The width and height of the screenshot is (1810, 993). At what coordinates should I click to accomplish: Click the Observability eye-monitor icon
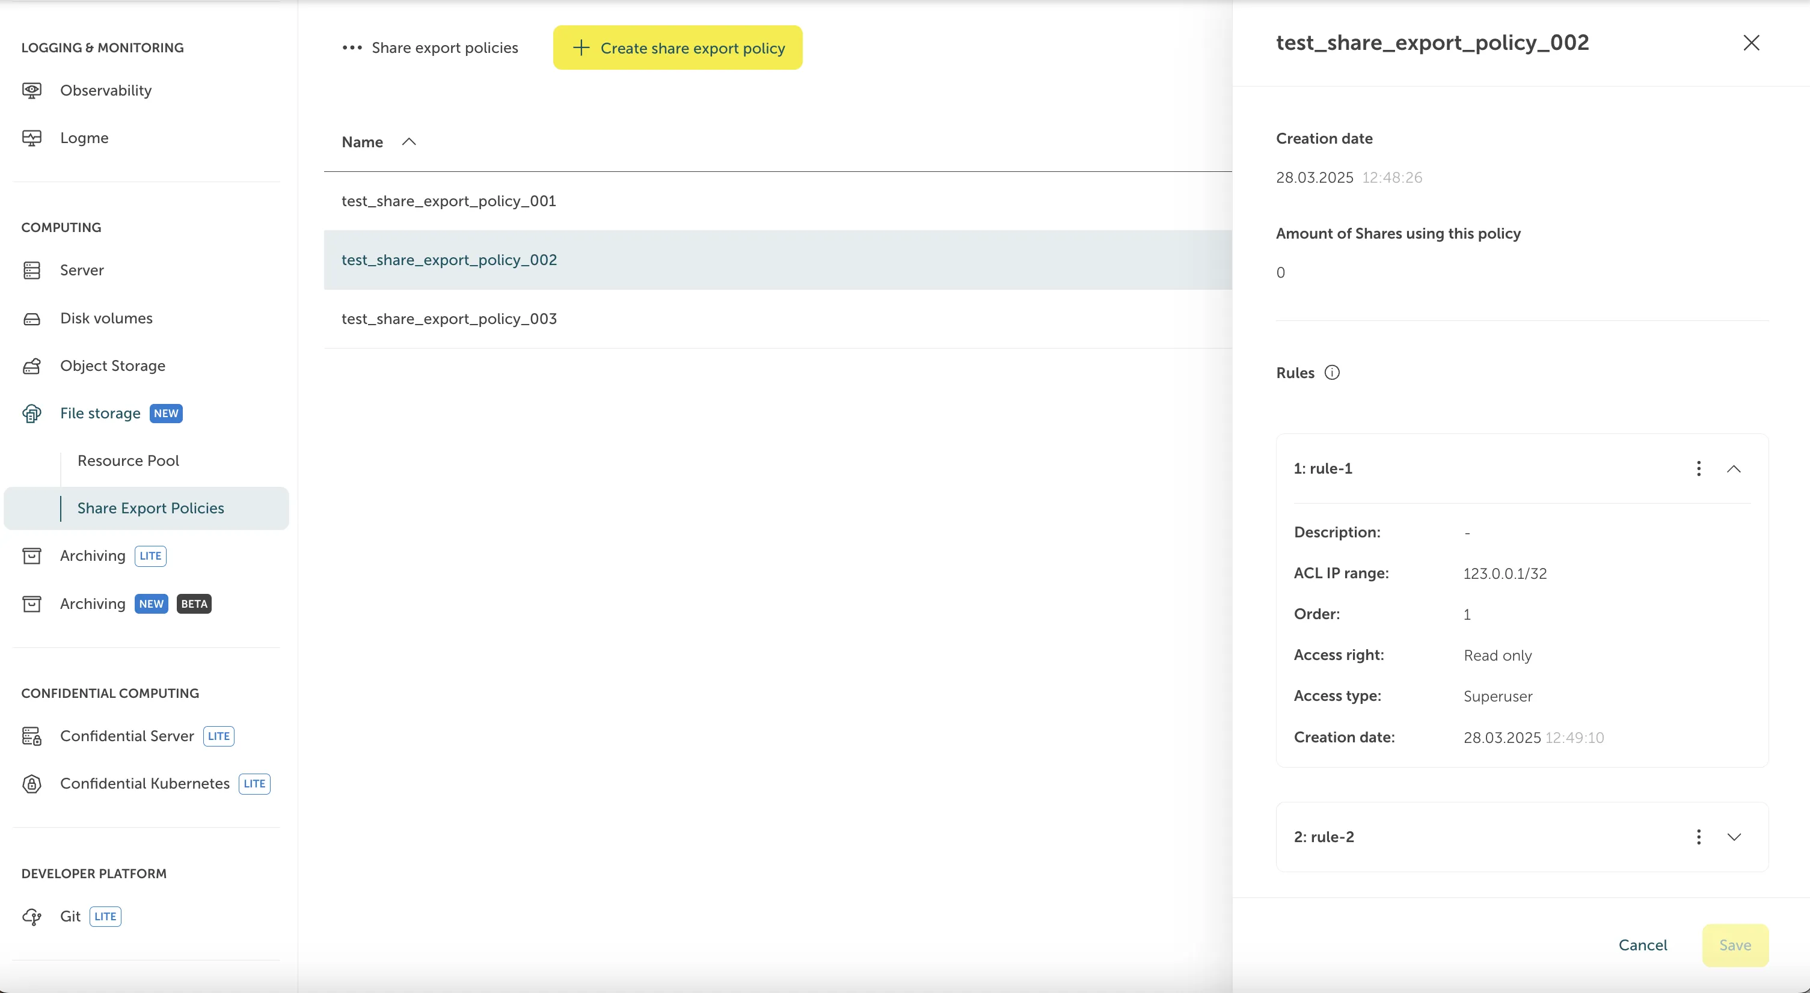click(32, 91)
